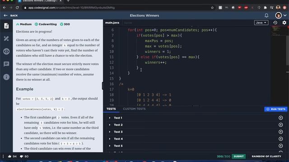Open the Java language dropdown
Screen dimensions: 289x162
point(261,22)
